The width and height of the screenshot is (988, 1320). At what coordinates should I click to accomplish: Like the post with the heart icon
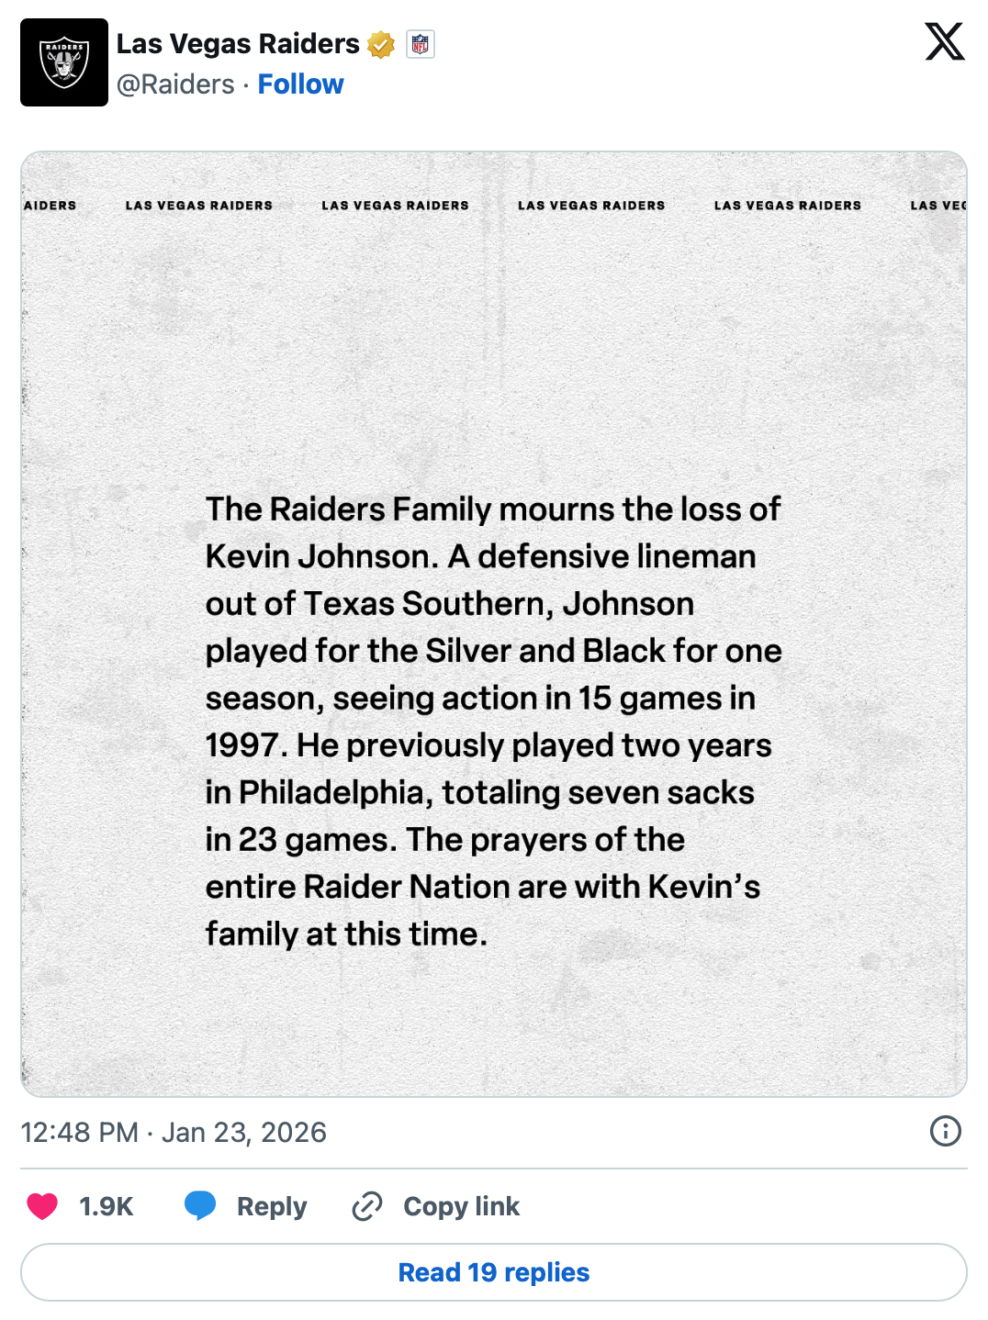click(42, 1206)
